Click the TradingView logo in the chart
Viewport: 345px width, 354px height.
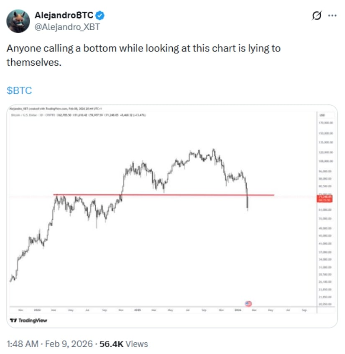pos(28,320)
